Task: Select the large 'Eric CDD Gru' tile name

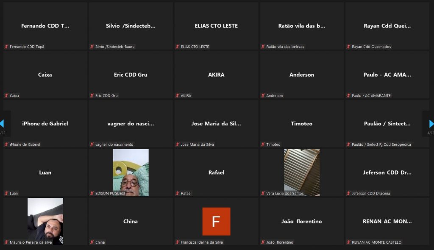Action: coord(131,75)
